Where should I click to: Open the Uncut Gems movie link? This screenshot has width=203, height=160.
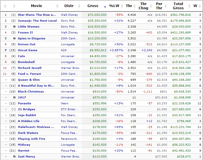pos(28,50)
